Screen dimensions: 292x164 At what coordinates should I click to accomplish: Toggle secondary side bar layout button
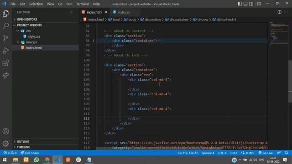pyautogui.click(x=251, y=4)
